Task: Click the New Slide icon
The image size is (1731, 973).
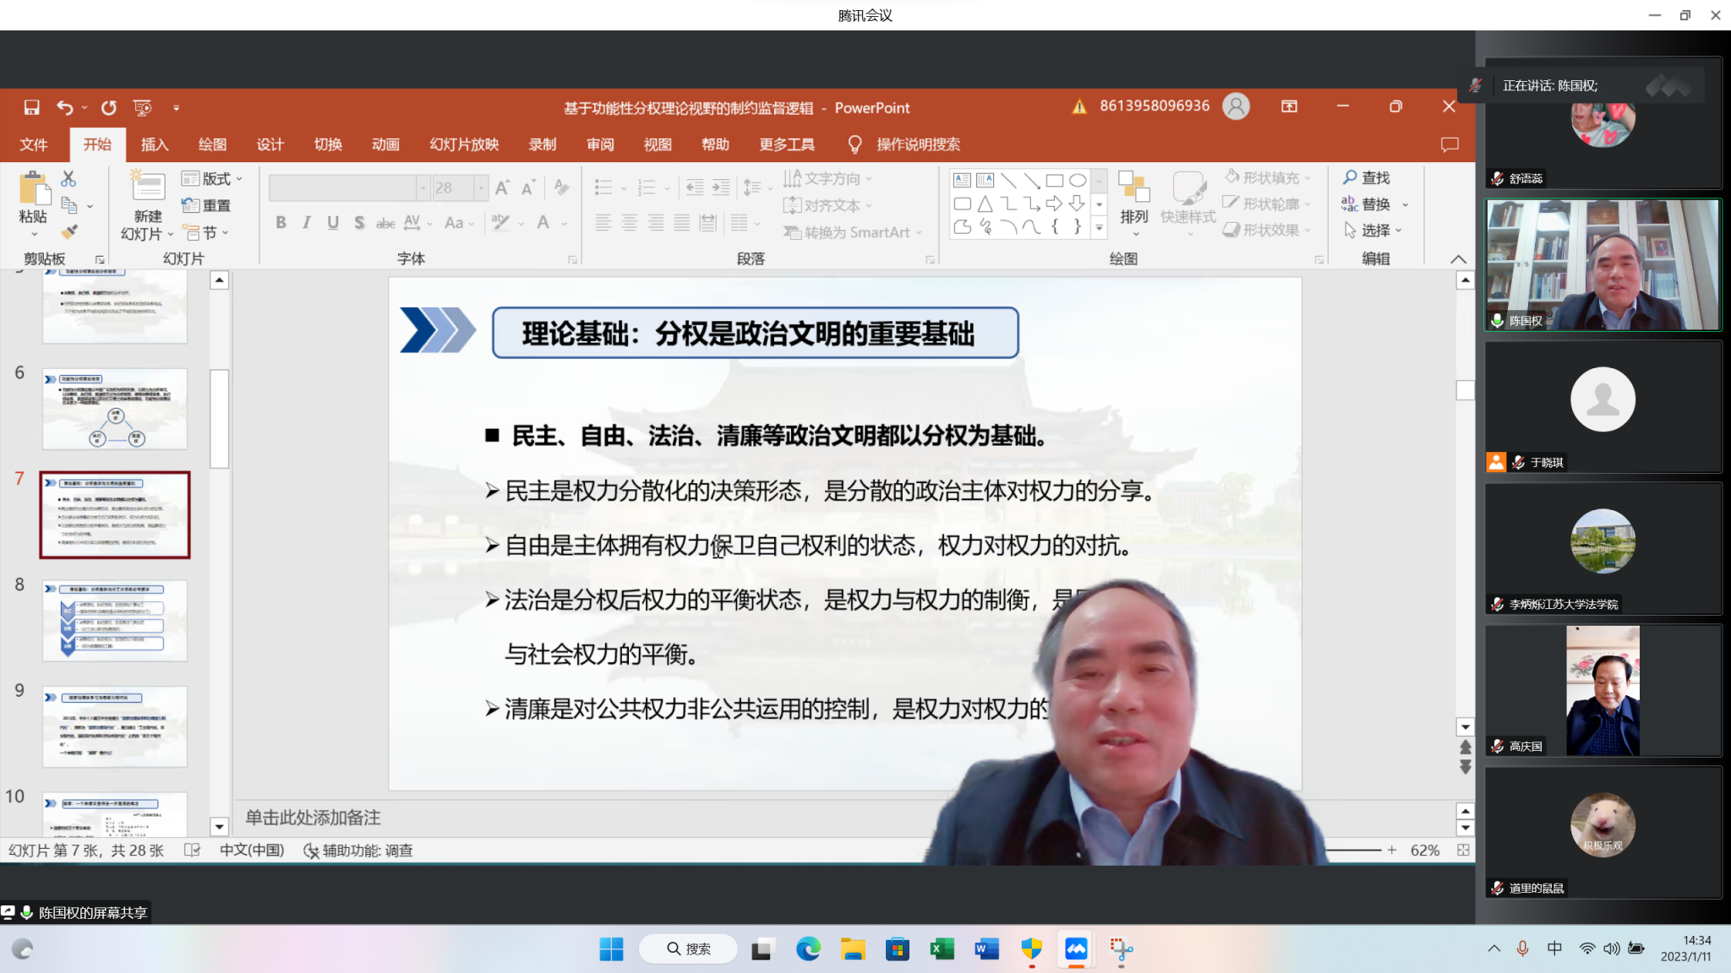Action: pos(147,186)
